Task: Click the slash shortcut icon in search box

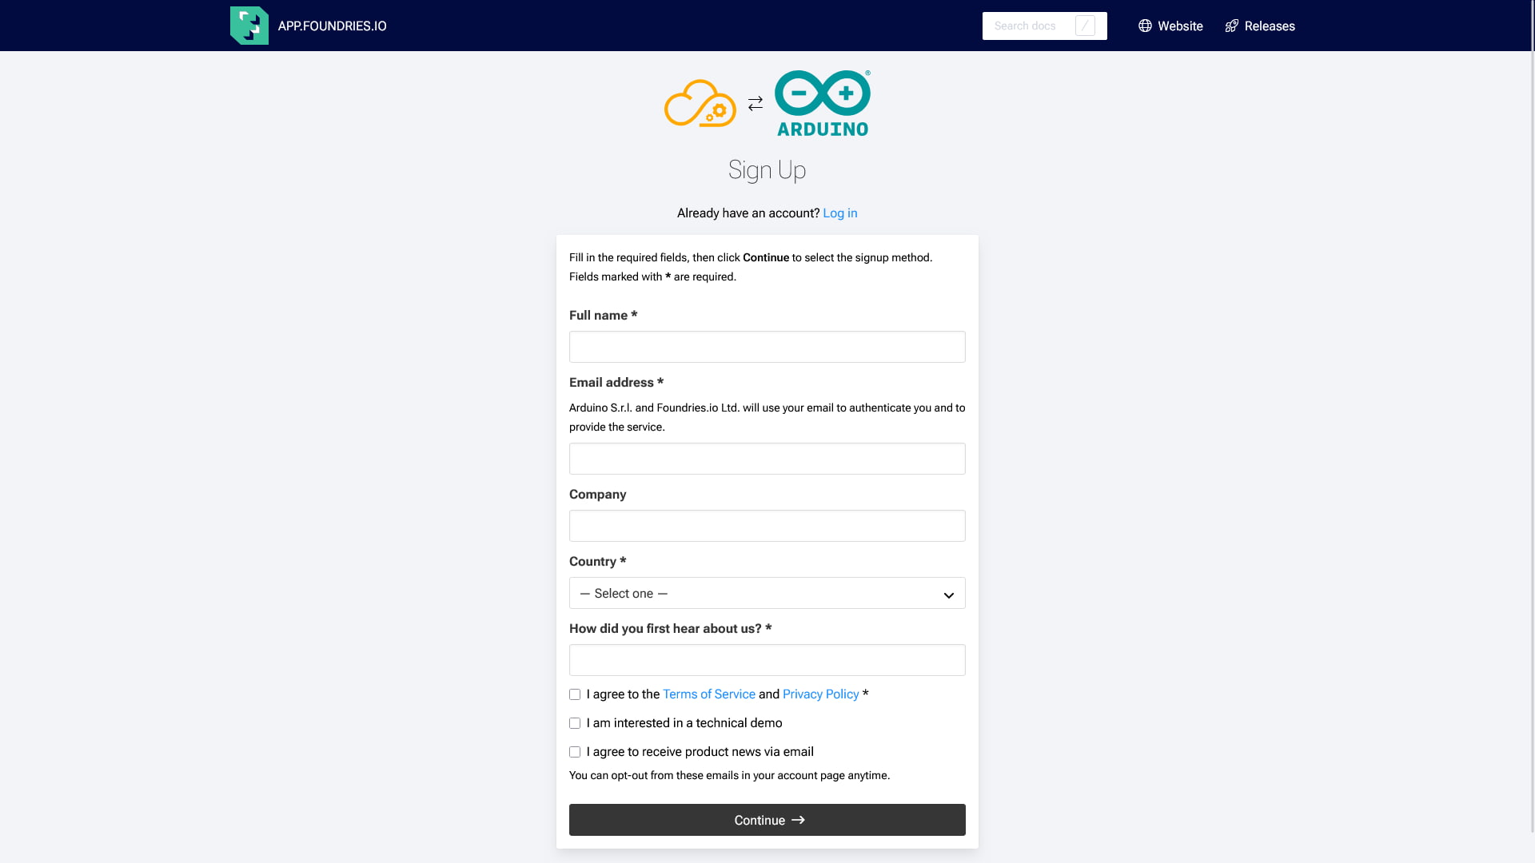Action: point(1085,26)
